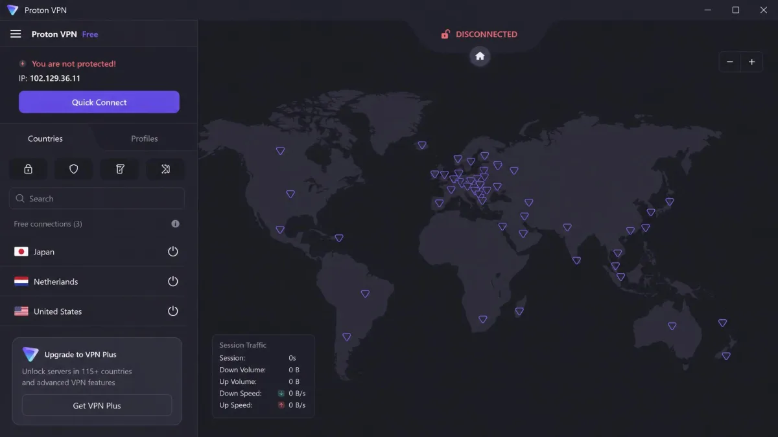The width and height of the screenshot is (778, 437).
Task: Select the server marker over Japan
Action: (670, 202)
